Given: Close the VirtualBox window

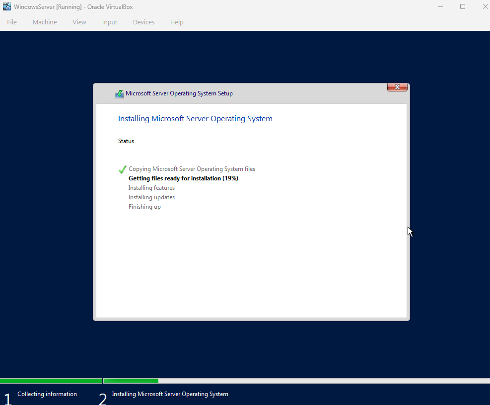Looking at the screenshot, I should 486,6.
